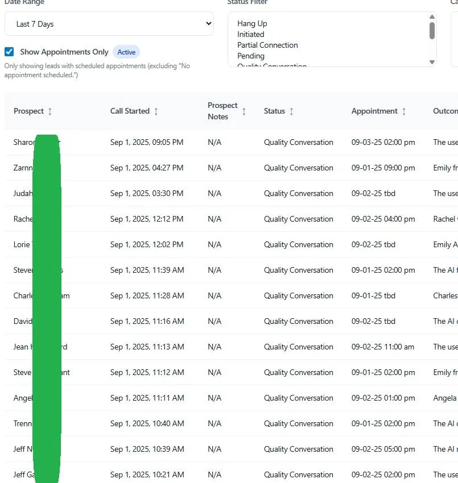Screen dimensions: 458x483
Task: Select call time Sep 1, 2025, 03:30 PM
Action: pyautogui.click(x=147, y=193)
